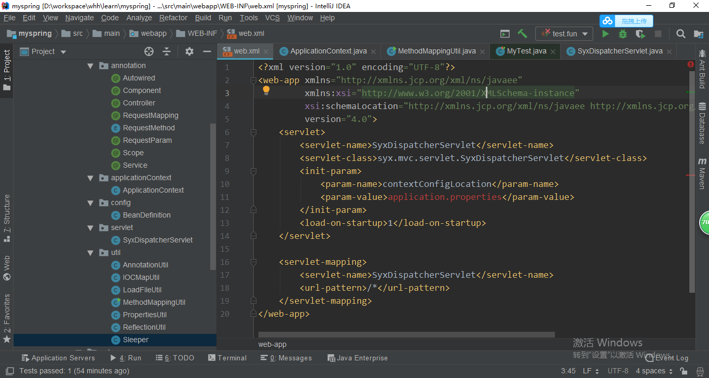Collapse the config package arrow
This screenshot has height=378, width=709.
coord(90,203)
